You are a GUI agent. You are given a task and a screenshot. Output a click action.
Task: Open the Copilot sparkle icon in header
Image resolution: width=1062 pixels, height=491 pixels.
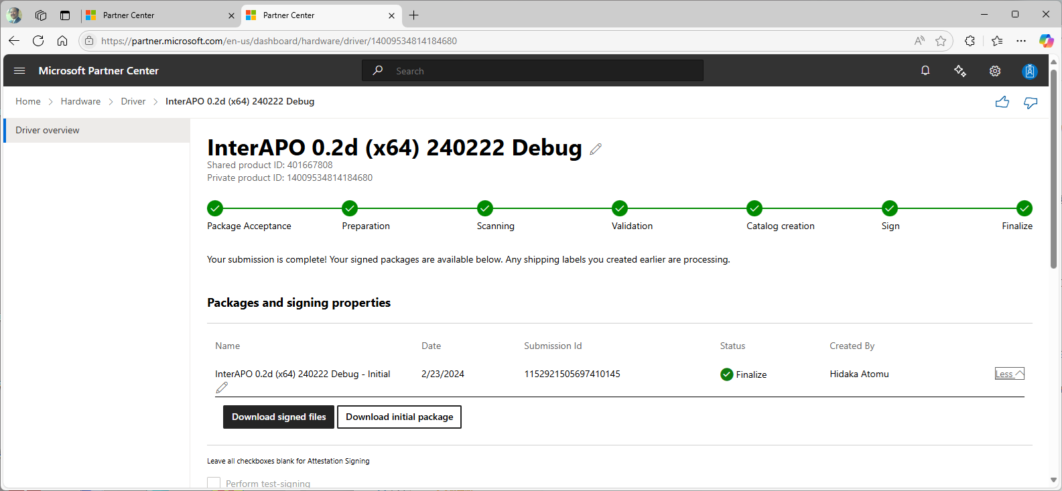pos(959,71)
